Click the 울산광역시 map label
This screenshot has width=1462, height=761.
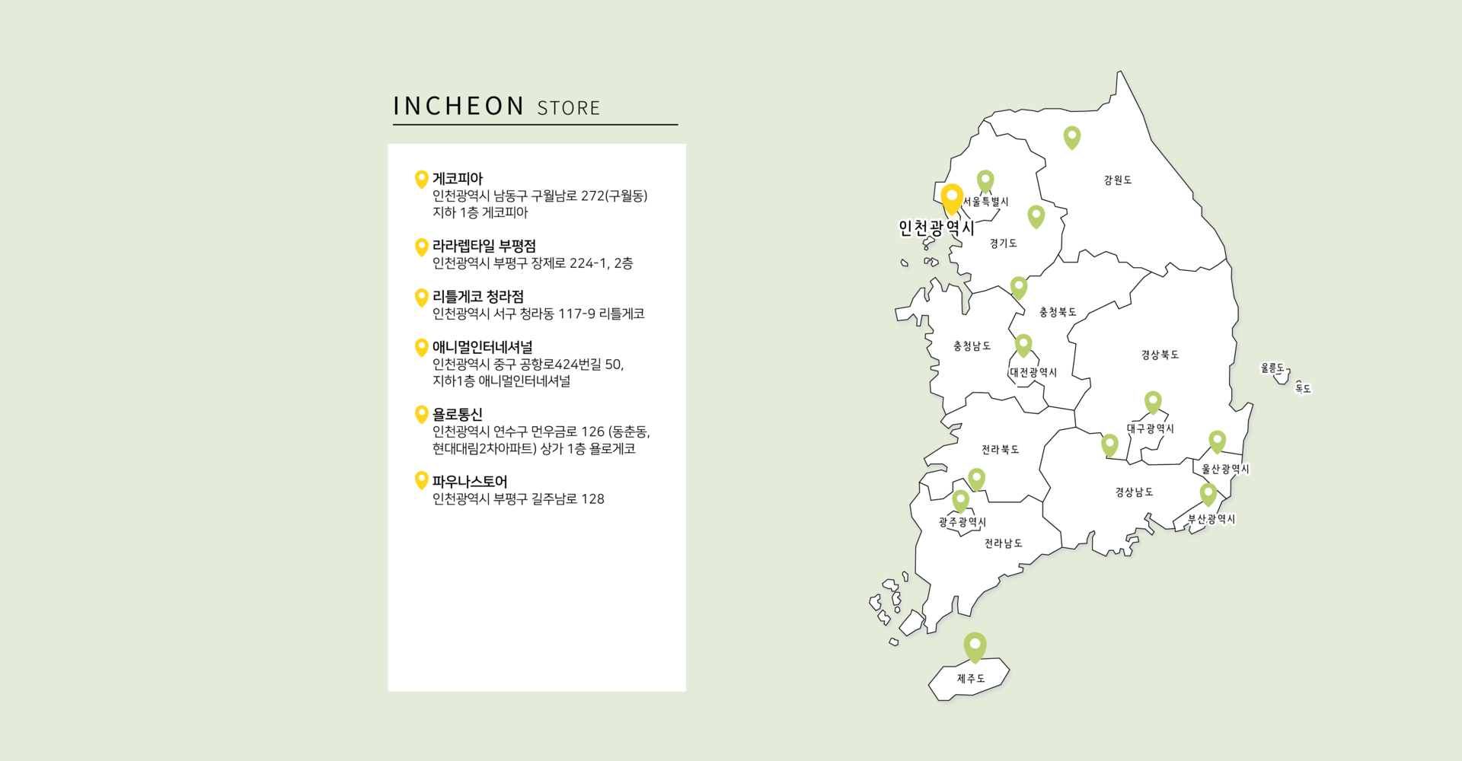(1225, 469)
